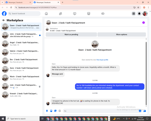Viewport: 151px width, 121px height.
Task: Bookmark this page with star icon
Action: click(x=138, y=8)
